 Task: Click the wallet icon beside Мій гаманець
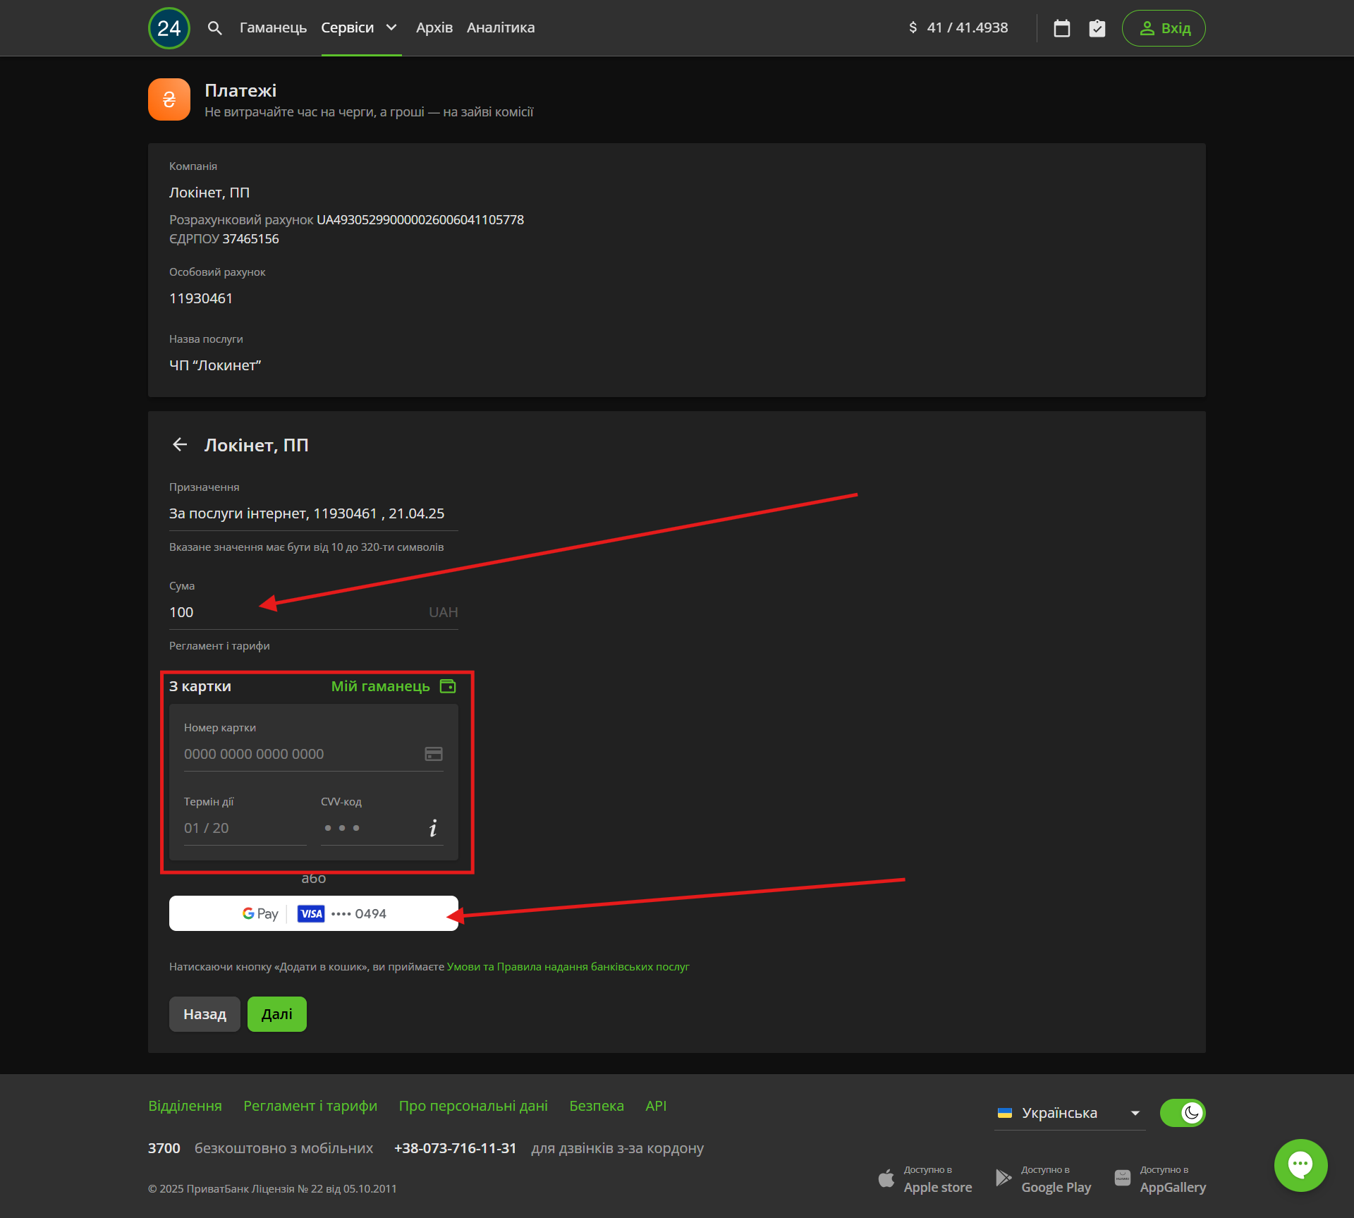tap(448, 686)
